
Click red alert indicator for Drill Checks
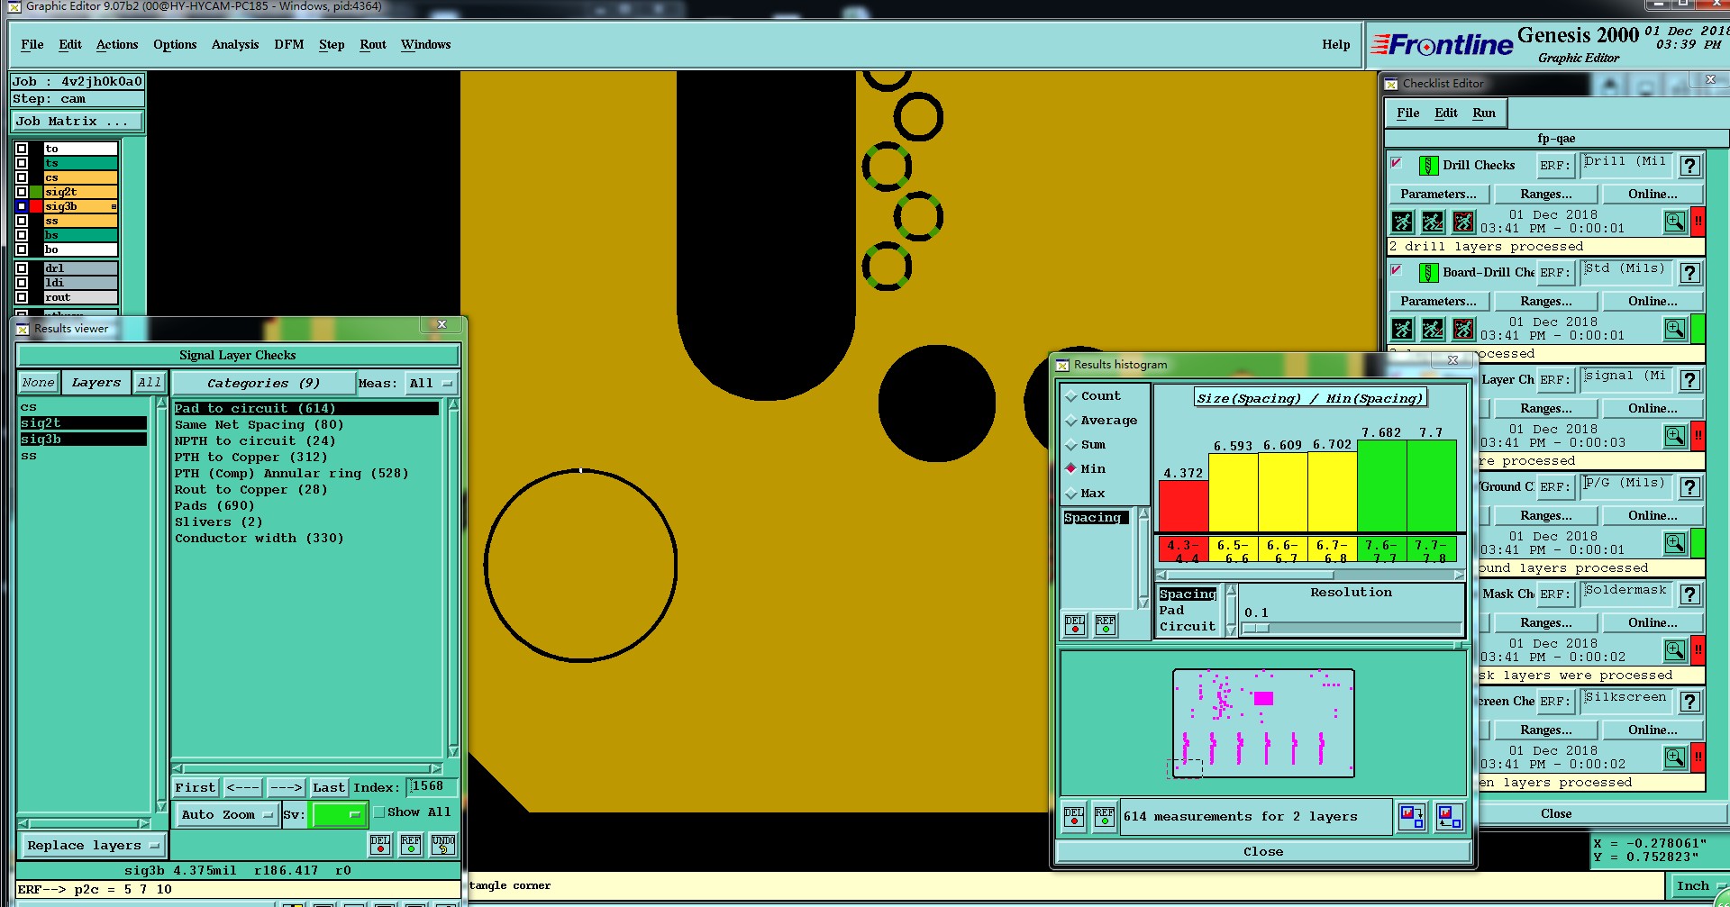coord(1698,222)
